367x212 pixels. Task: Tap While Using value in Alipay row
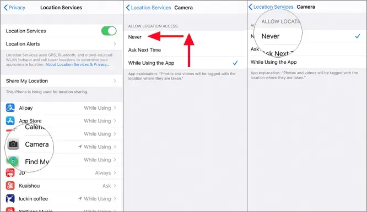[x=98, y=108]
